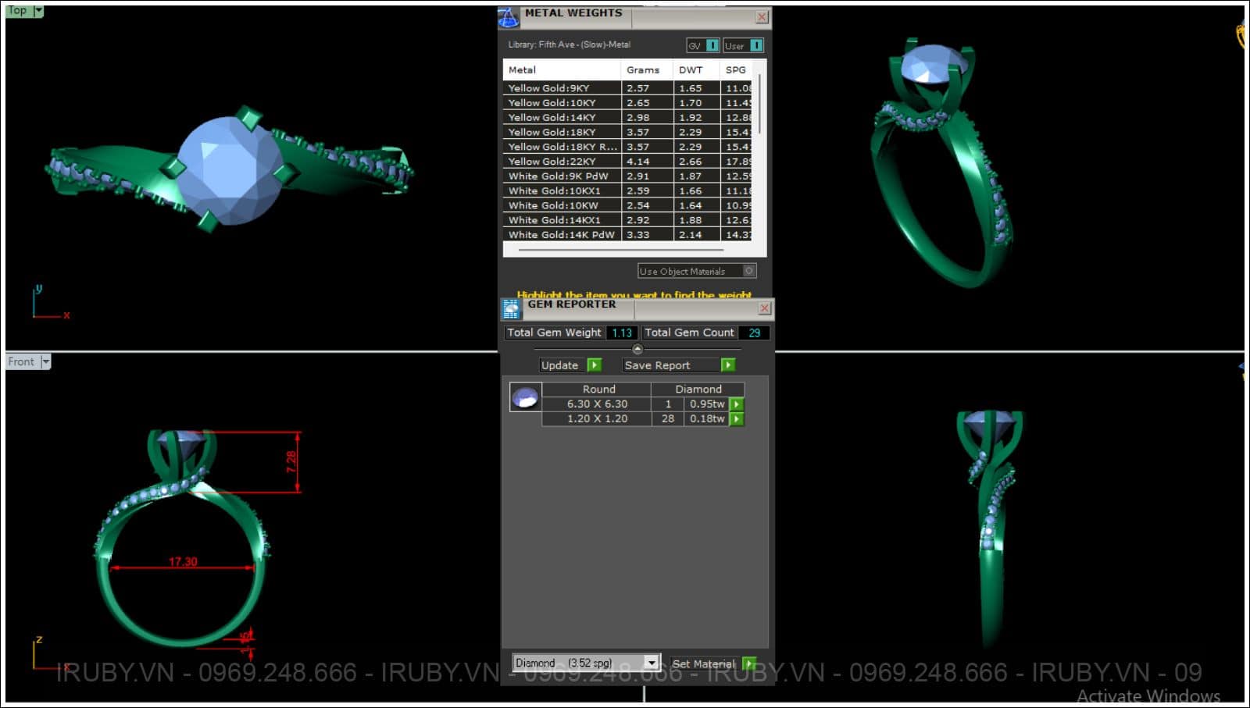The image size is (1250, 708).
Task: Select the White Gold:10KX1 row
Action: [628, 191]
